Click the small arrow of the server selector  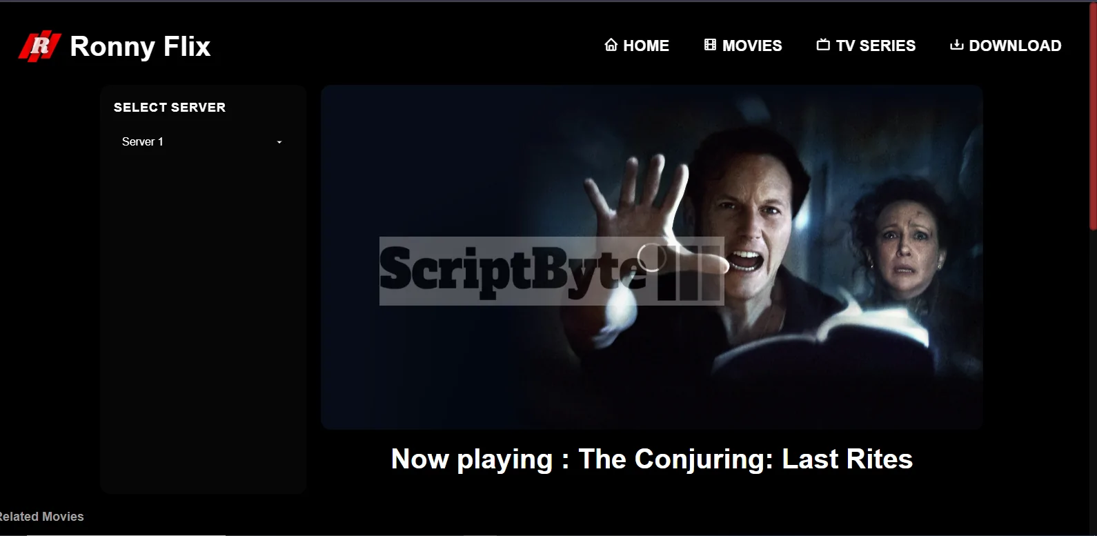point(279,142)
